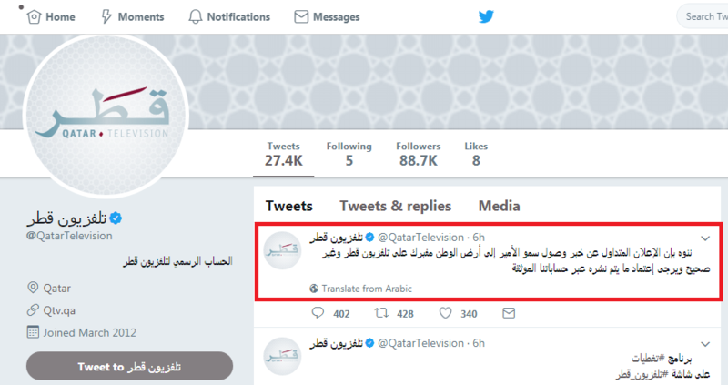The height and width of the screenshot is (385, 728).
Task: Expand the second tweet's options chevron
Action: click(x=703, y=342)
